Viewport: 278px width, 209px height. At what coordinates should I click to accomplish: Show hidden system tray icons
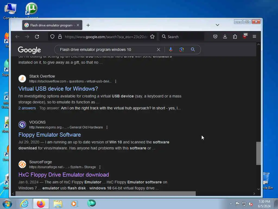(x=231, y=204)
